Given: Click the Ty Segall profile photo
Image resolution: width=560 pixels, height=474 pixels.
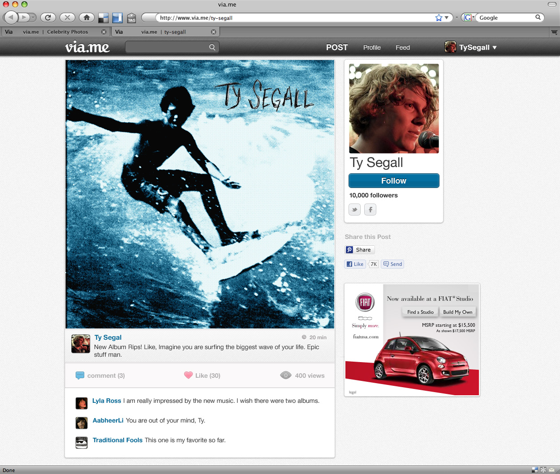Looking at the screenshot, I should pyautogui.click(x=394, y=109).
